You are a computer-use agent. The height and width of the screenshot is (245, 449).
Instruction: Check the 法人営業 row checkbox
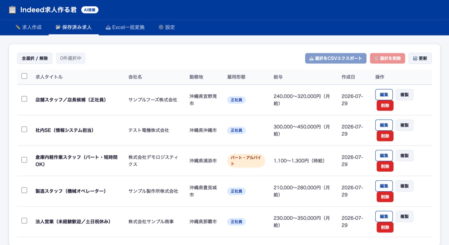point(24,221)
